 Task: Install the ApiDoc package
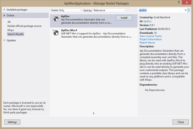pos(124,18)
